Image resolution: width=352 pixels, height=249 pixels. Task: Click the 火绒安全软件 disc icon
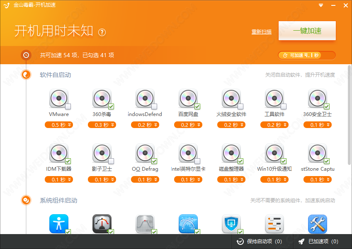[x=231, y=98]
